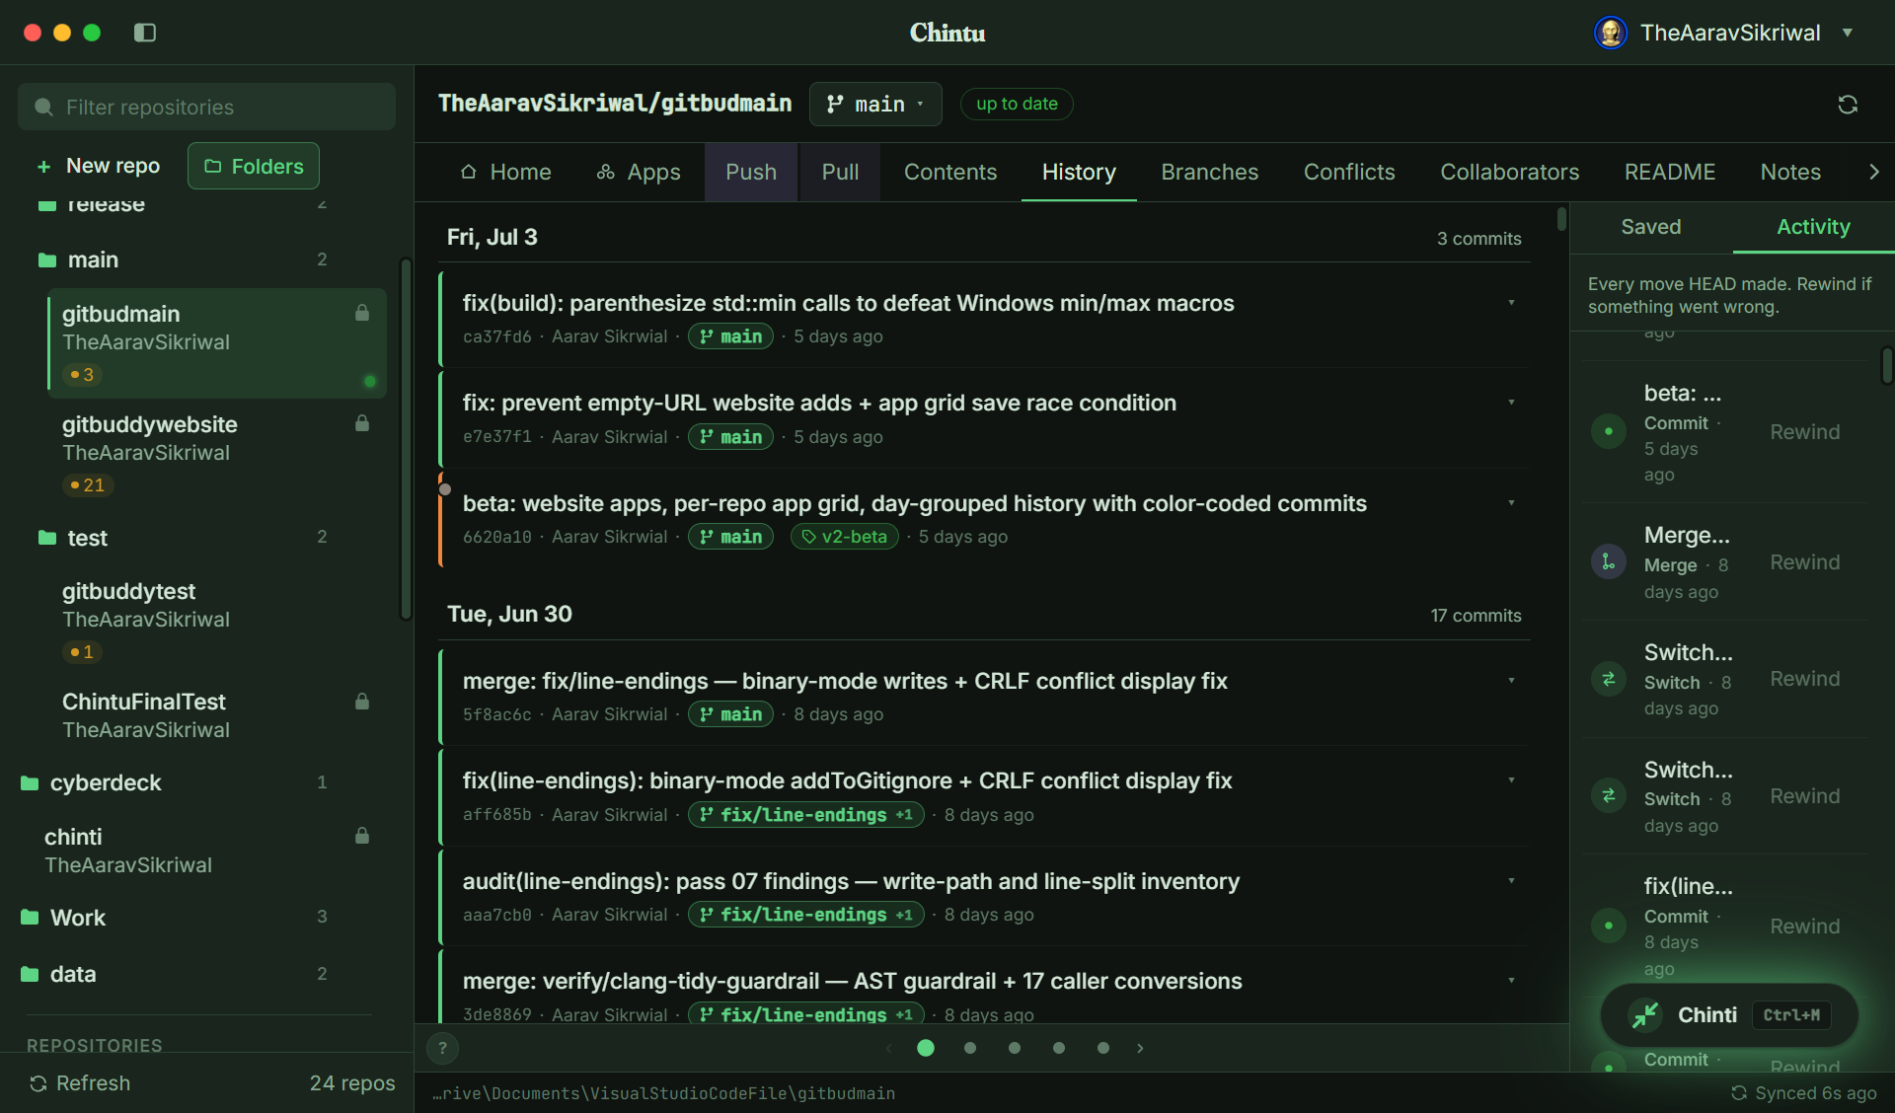Click the Pull button
The image size is (1895, 1113).
tap(840, 173)
